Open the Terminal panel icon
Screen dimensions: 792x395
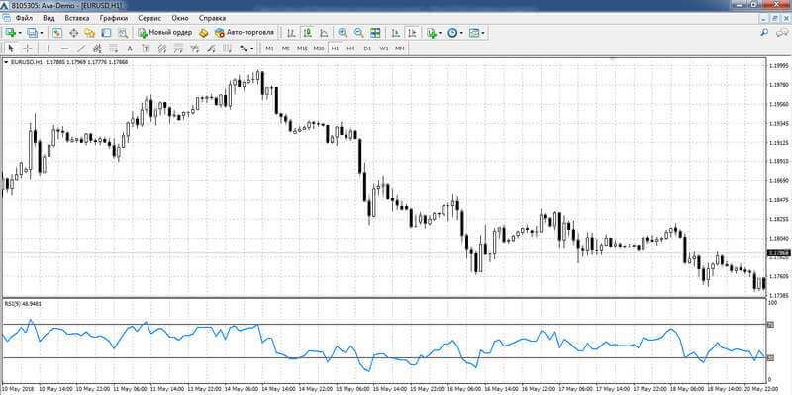pyautogui.click(x=106, y=33)
